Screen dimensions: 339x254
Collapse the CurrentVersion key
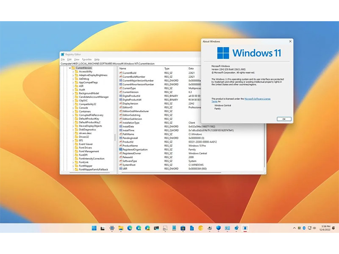coord(70,68)
